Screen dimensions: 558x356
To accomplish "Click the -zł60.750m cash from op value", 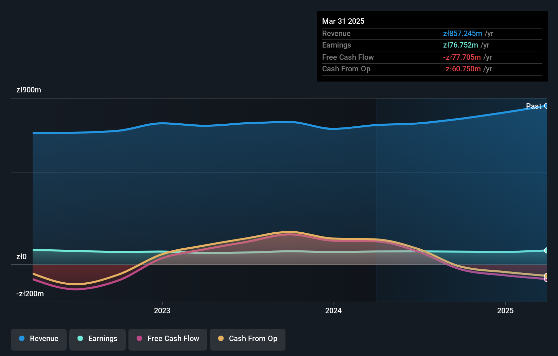I will pyautogui.click(x=462, y=69).
